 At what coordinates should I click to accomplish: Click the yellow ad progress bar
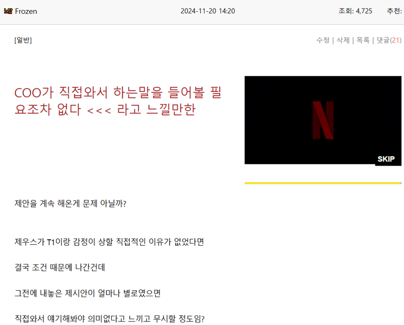click(x=323, y=183)
